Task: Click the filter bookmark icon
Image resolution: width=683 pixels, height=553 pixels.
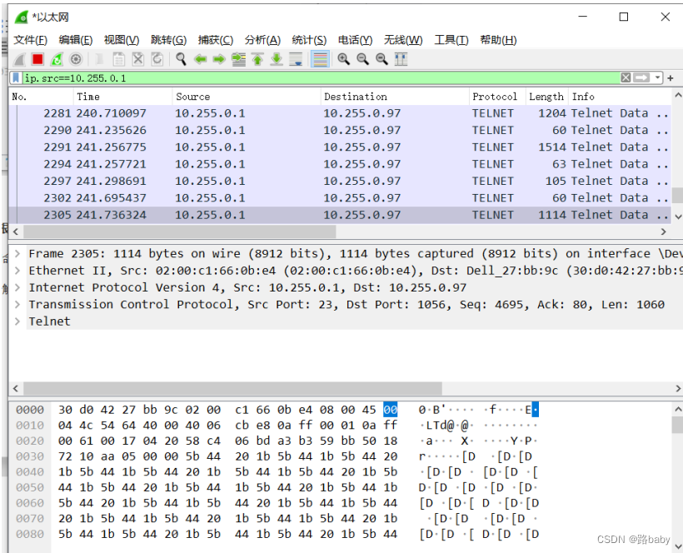Action: click(16, 78)
